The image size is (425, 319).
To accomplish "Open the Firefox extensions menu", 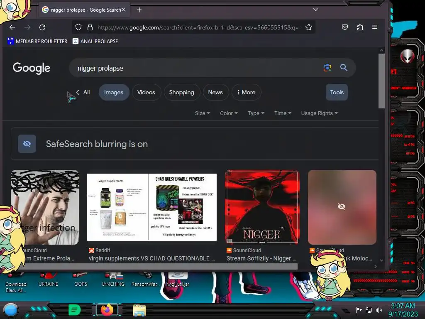I will [x=360, y=27].
